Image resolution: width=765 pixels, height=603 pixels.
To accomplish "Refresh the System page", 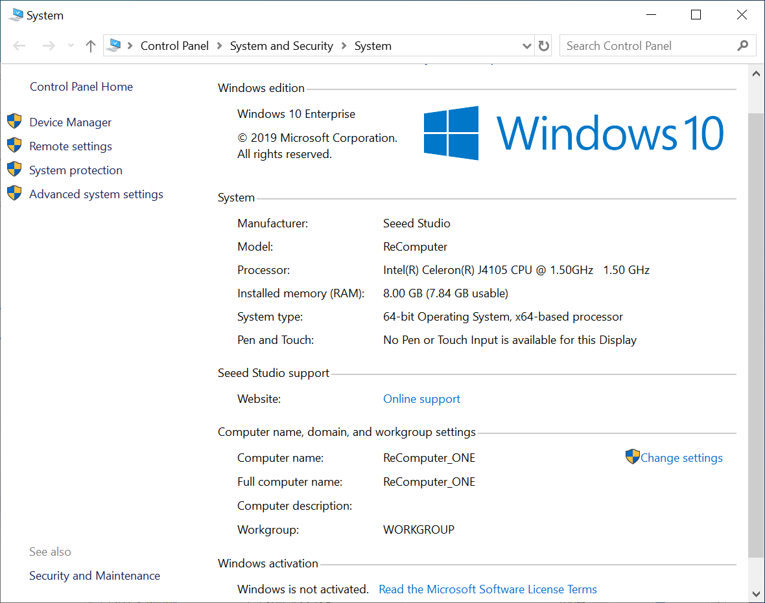I will (x=543, y=46).
